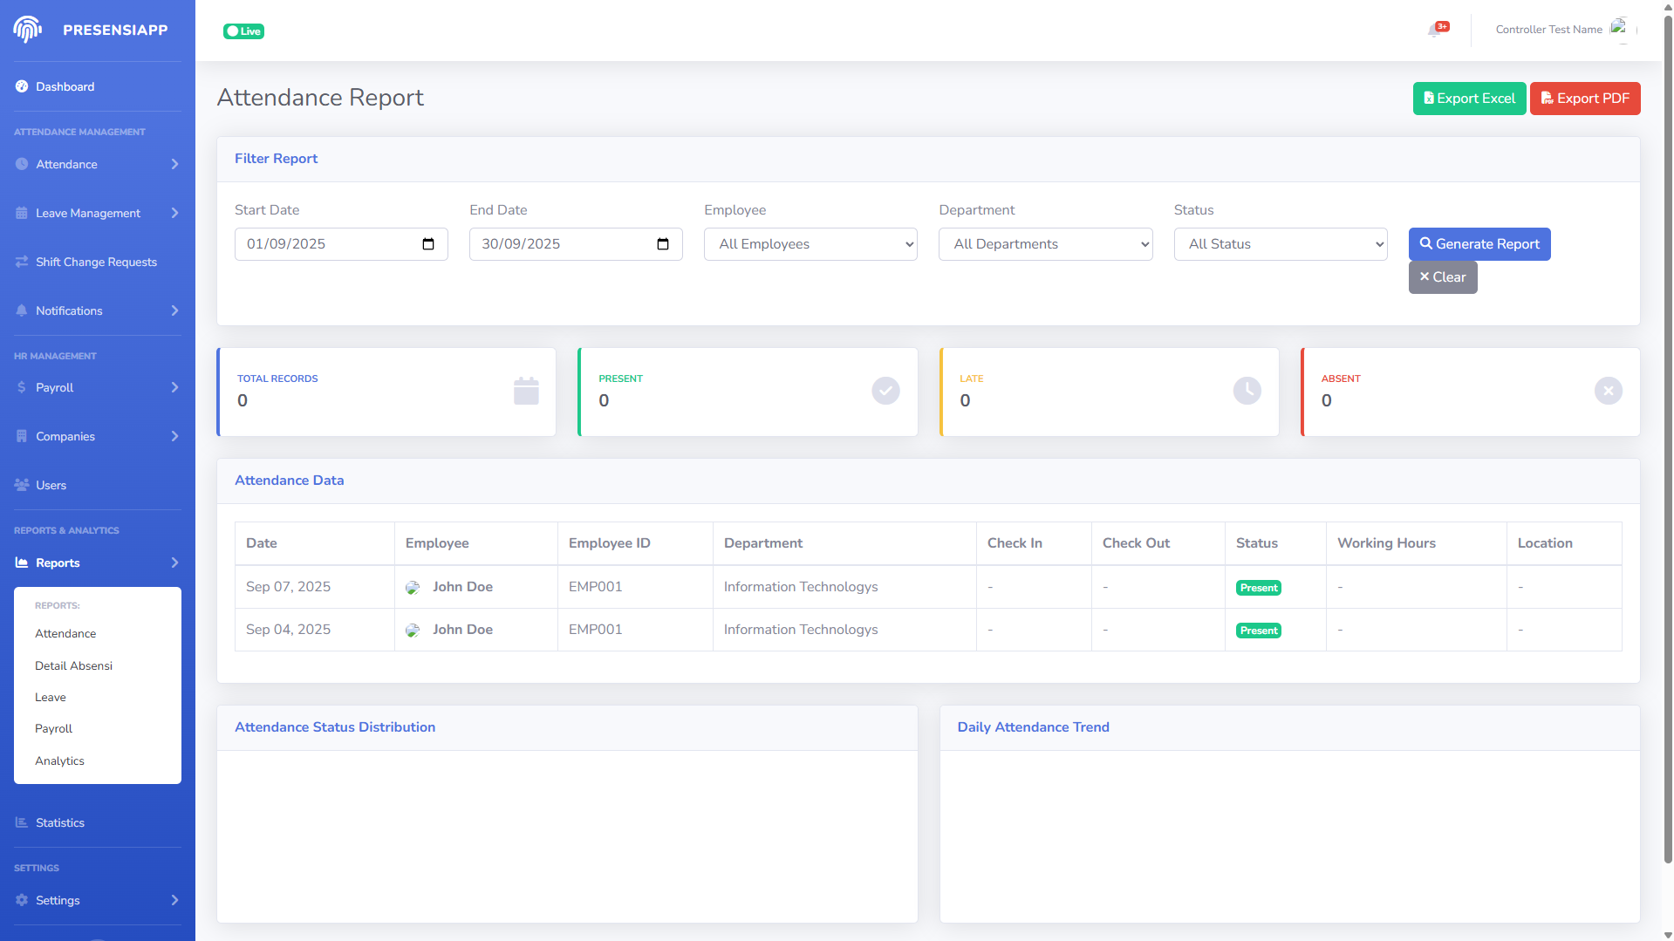This screenshot has height=941, width=1674.
Task: Click the Start Date input field
Action: click(x=341, y=244)
